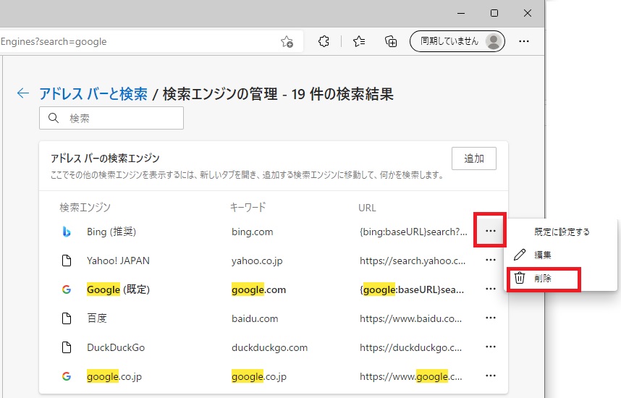Select the google.co.jp engine name
The height and width of the screenshot is (398, 621).
(x=114, y=376)
